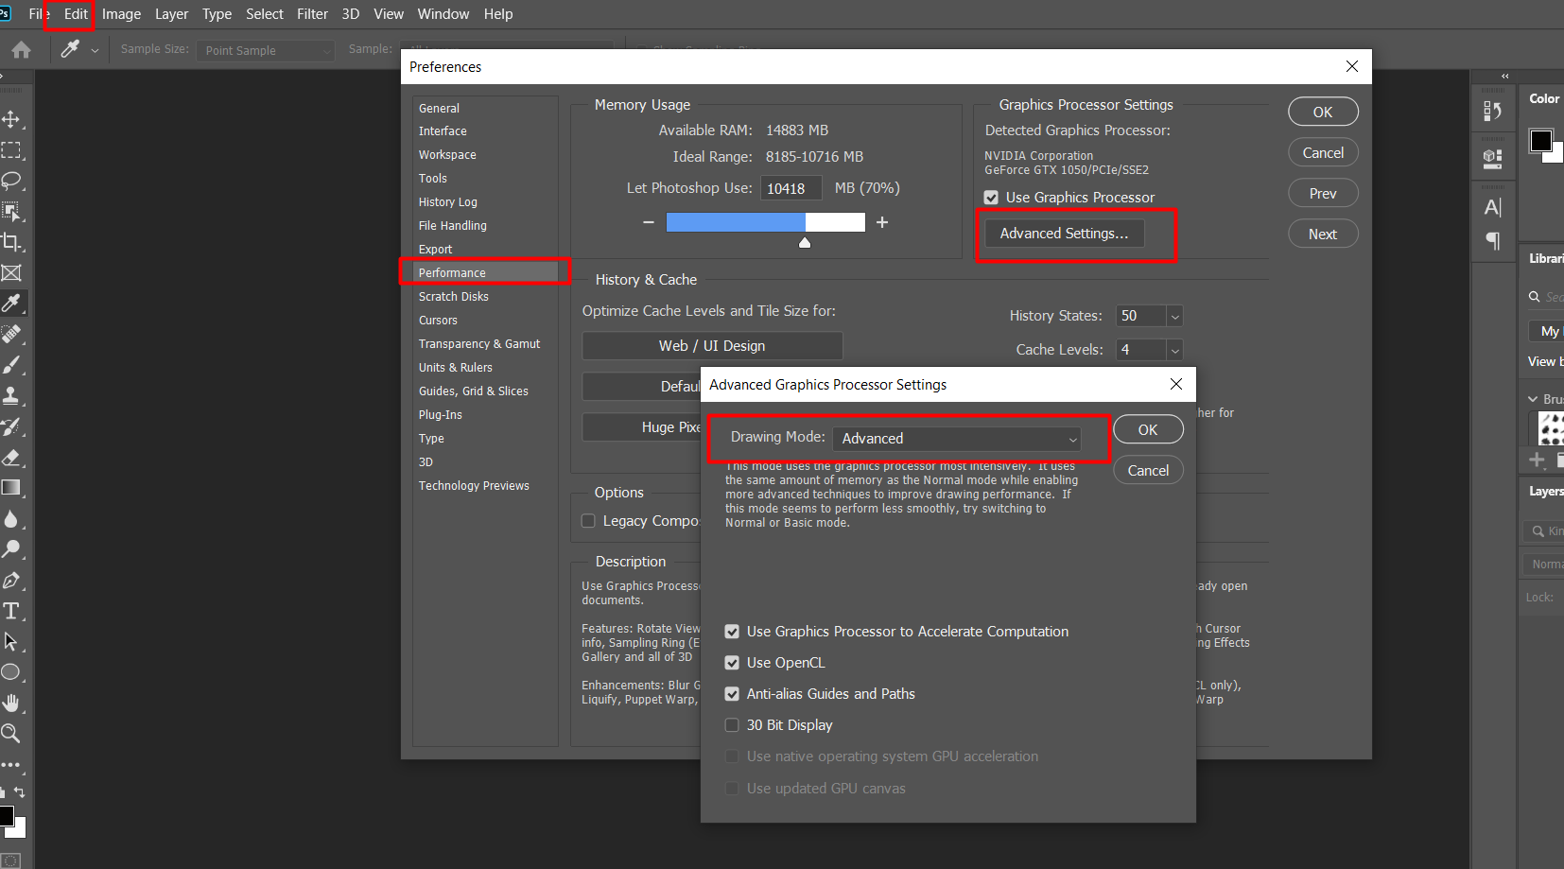
Task: Uncheck Use OpenCL
Action: 732,662
